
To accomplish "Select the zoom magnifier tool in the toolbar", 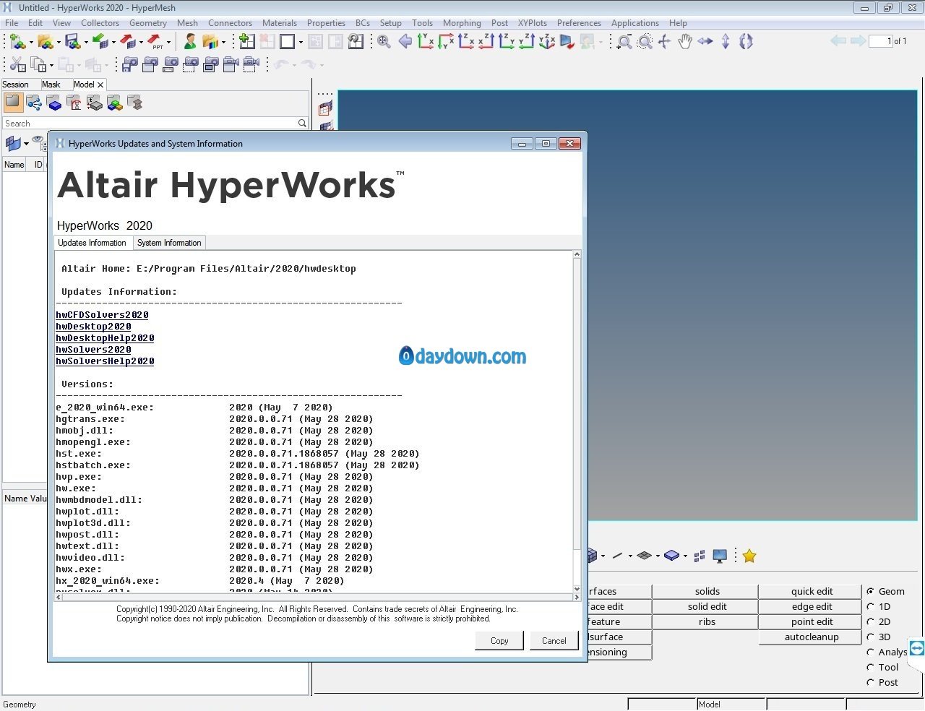I will (624, 41).
